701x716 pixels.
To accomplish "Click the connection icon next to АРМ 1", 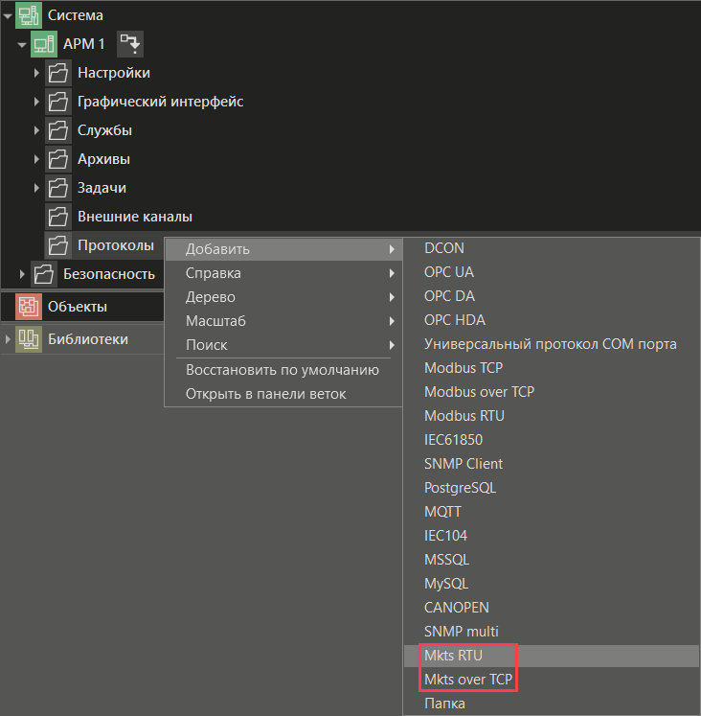I will point(129,44).
